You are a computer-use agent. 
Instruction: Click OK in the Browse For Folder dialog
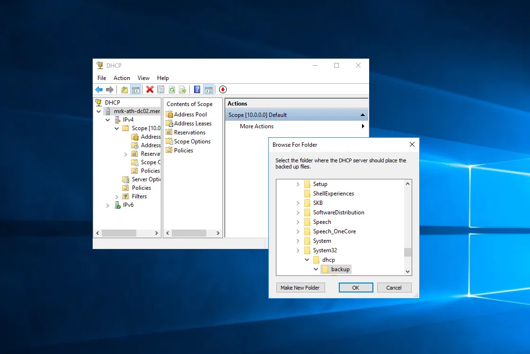coord(356,287)
